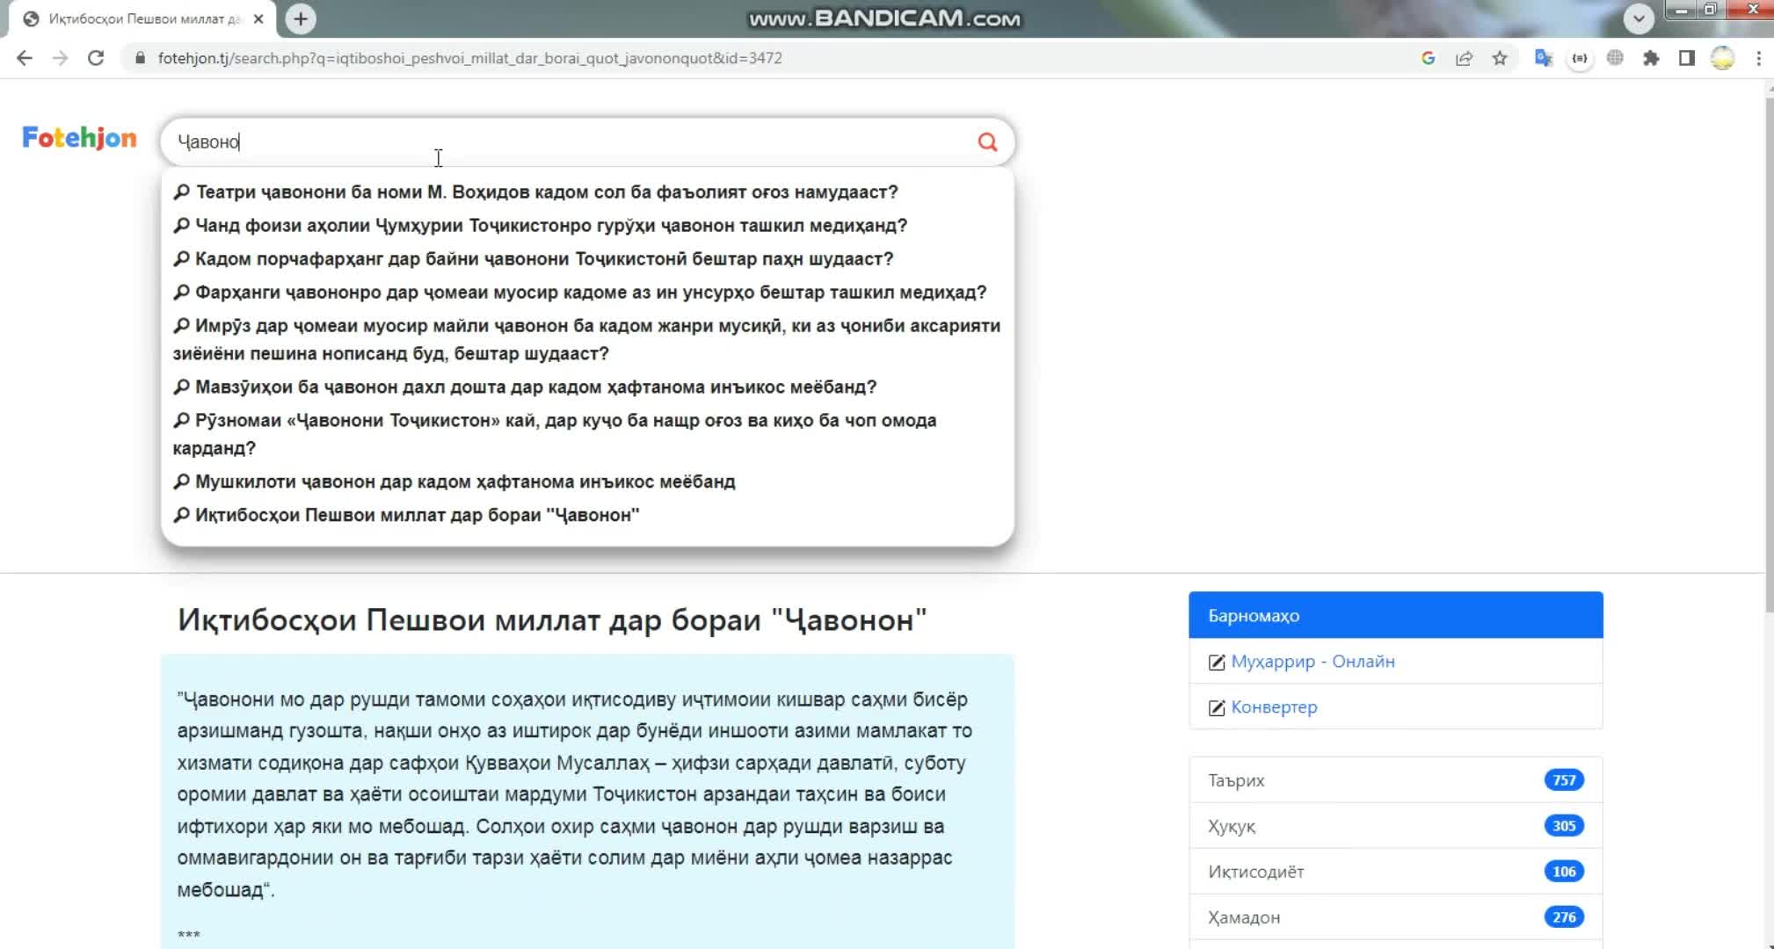This screenshot has height=949, width=1774.
Task: Click the fotehjon.tj address bar URL
Action: (x=469, y=58)
